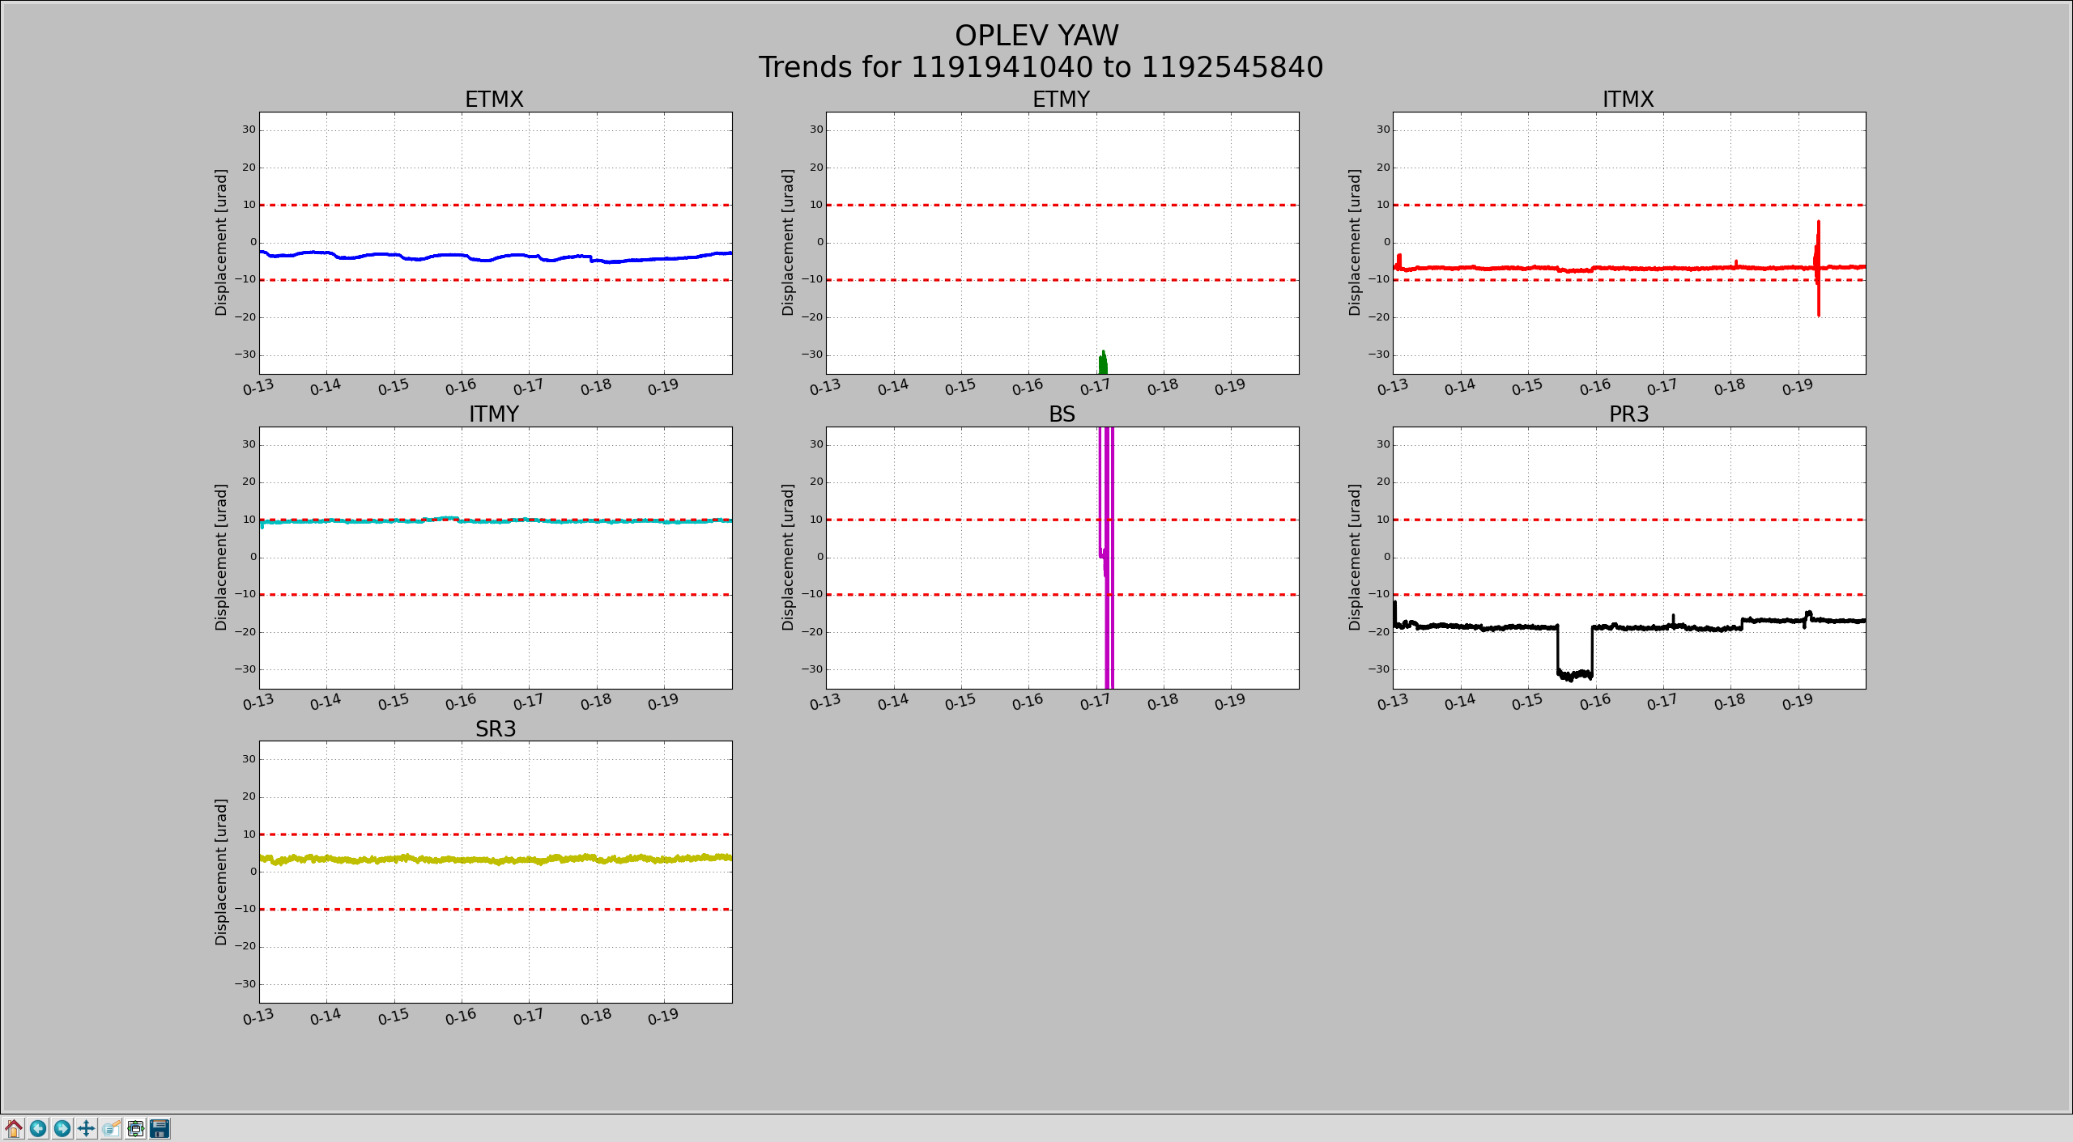Click Displacement axis label of SR3 plot
The image size is (2073, 1142).
[221, 872]
